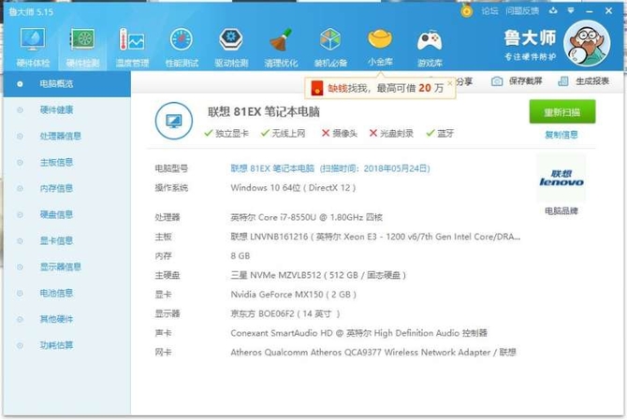
Task: Click the gold coin icon in title bar
Action: click(466, 11)
